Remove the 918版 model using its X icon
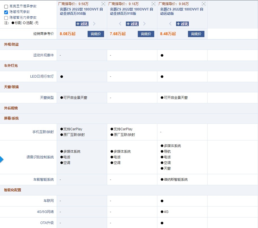This screenshot has width=258, height=228. (153, 4)
